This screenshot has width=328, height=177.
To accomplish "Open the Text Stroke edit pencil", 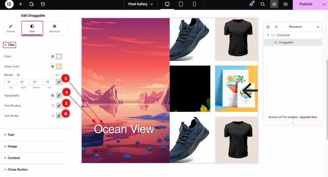I will pyautogui.click(x=59, y=116).
